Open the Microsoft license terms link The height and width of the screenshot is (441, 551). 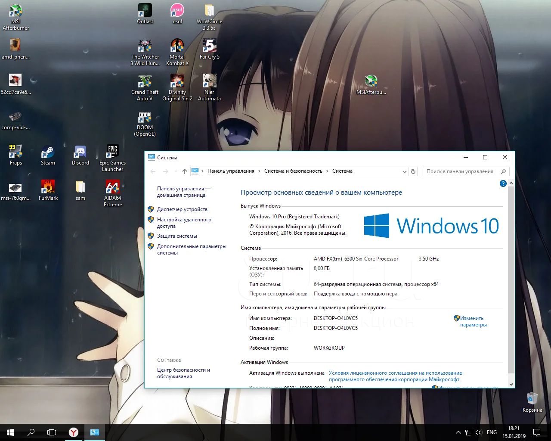coord(395,376)
